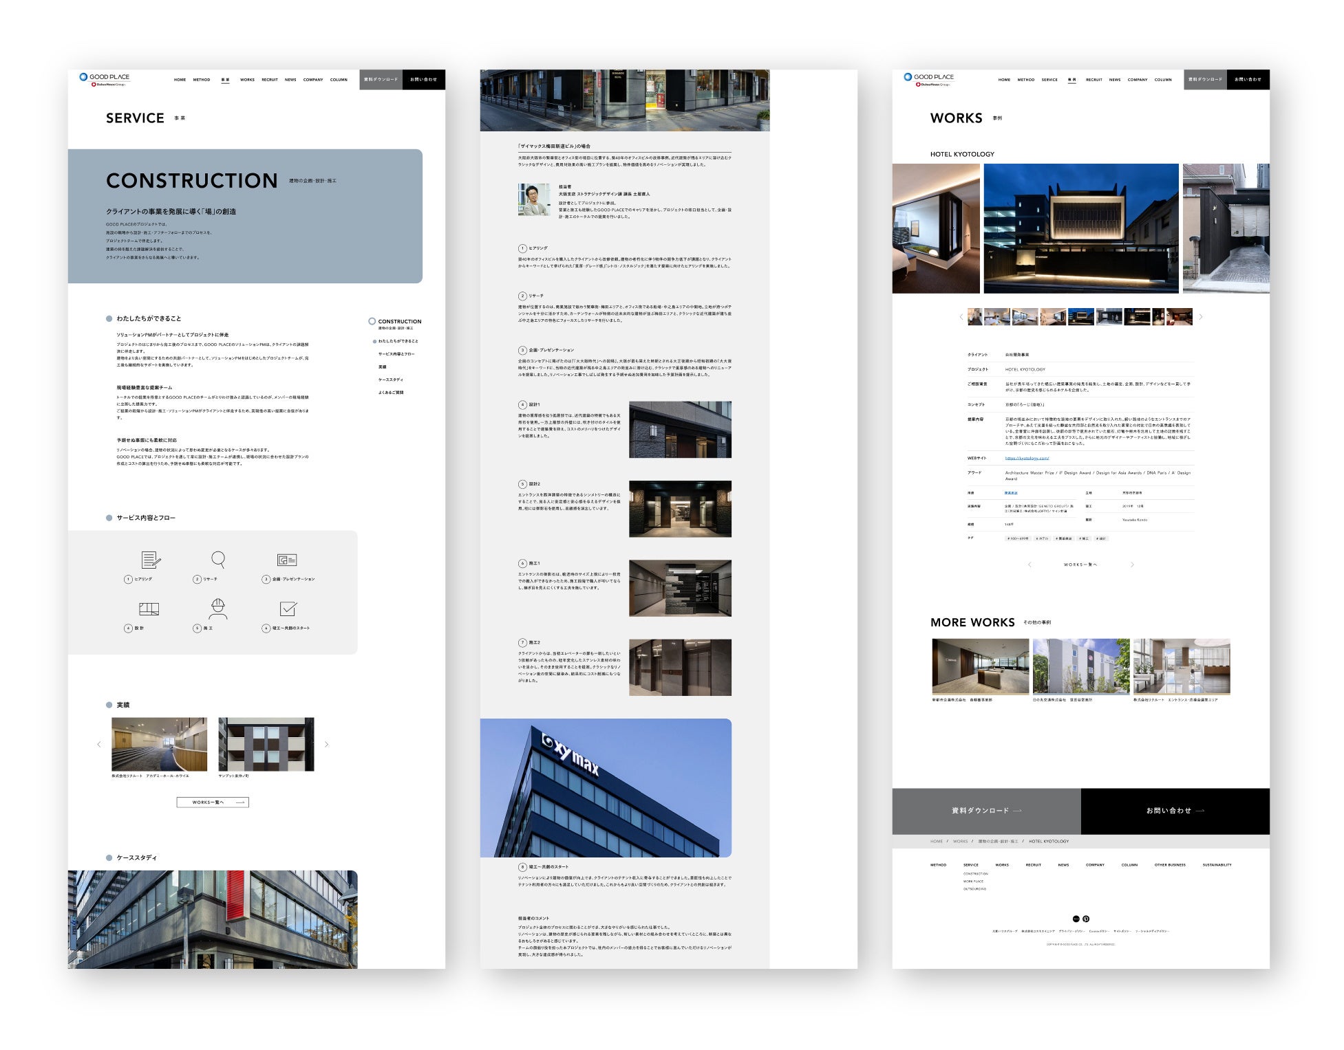Next arrow on the HOTEL KYOTOLOGY thumbnail strip
This screenshot has height=1050, width=1344.
(1201, 317)
